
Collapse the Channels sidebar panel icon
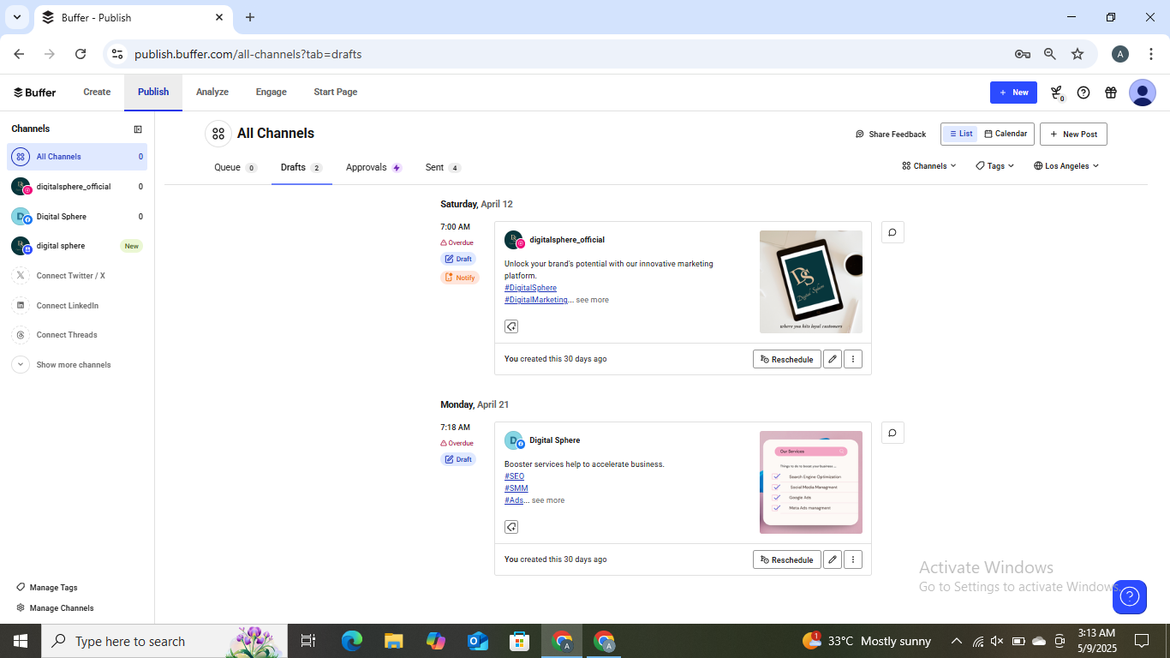[x=138, y=129]
